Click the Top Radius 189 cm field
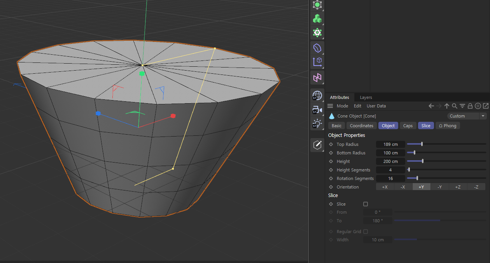Image resolution: width=490 pixels, height=263 pixels. tap(390, 144)
